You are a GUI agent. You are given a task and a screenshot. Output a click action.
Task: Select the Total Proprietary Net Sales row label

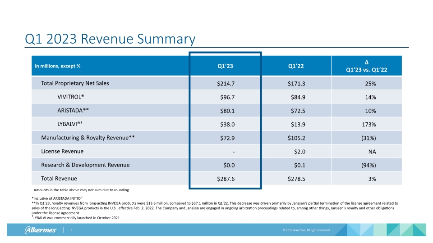[x=75, y=83]
